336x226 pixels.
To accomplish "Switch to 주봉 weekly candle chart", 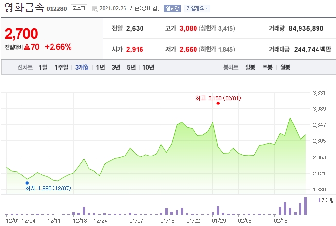I will tap(267, 67).
